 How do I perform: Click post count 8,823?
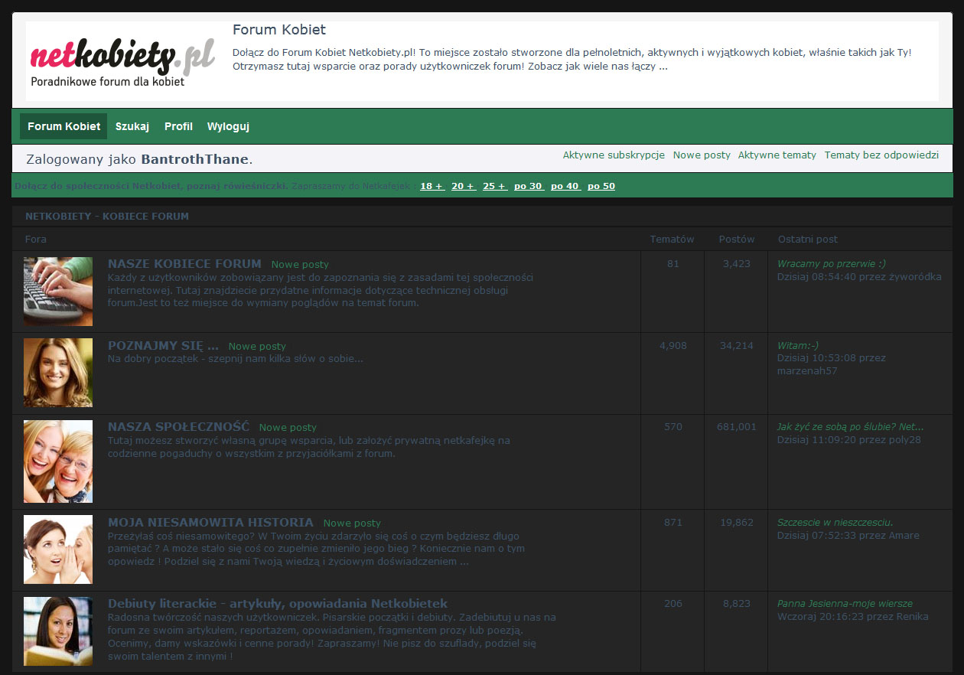737,604
